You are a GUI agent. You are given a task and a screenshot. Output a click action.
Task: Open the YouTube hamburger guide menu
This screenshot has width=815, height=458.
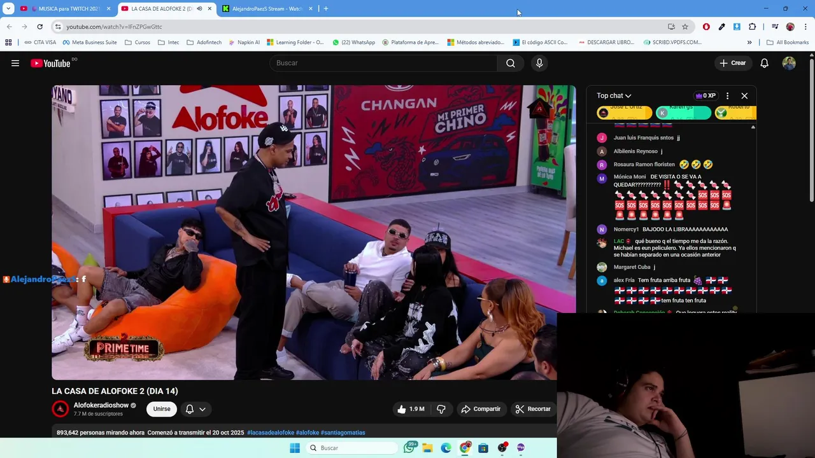[15, 63]
